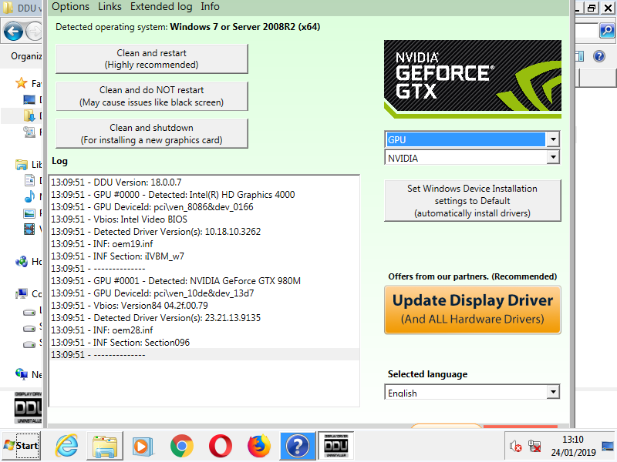Click the Explorer preview pane toggle icon
The image size is (617, 462).
(580, 56)
